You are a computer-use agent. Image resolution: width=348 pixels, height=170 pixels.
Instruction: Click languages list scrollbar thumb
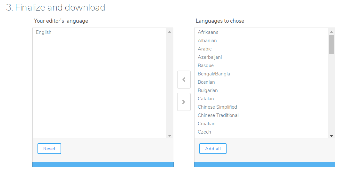331,44
